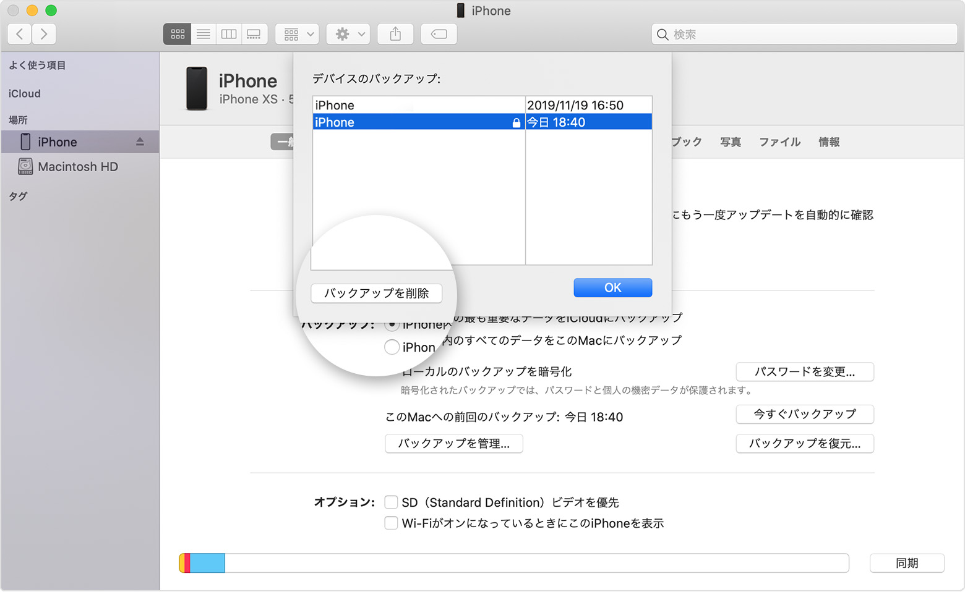Click バックアップを復元... button
Viewport: 965px width, 592px height.
[805, 444]
